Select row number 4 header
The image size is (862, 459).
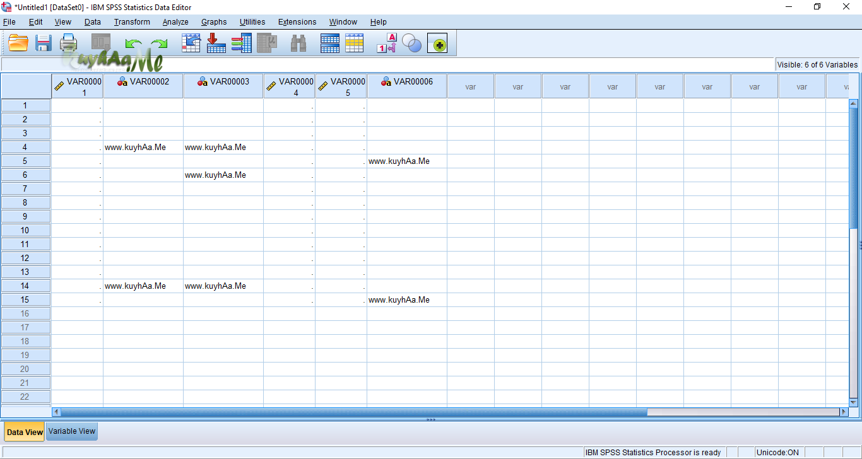click(x=25, y=147)
